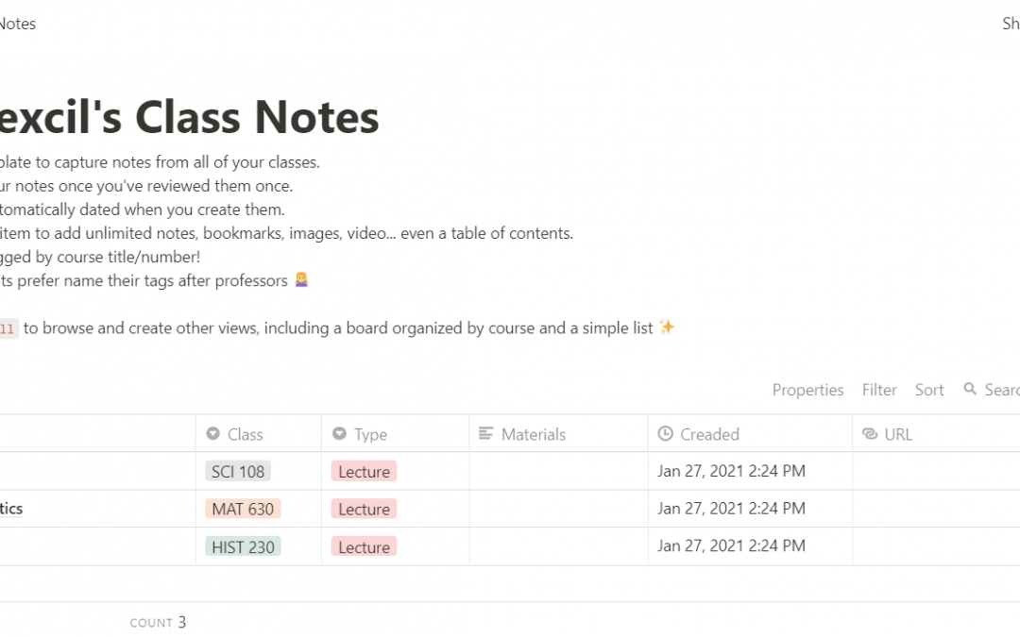The image size is (1020, 637).
Task: Click the empty Materials cell for SCI 108
Action: pos(558,471)
